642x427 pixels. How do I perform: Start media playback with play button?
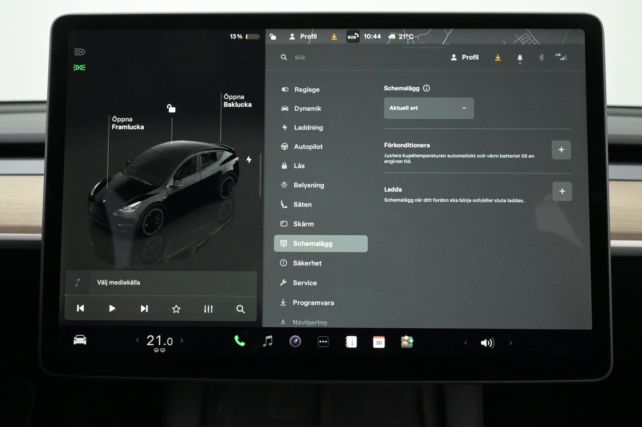click(x=112, y=308)
